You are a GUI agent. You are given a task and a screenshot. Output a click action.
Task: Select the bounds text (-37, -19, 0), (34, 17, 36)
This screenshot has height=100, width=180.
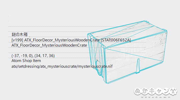pos(33,56)
